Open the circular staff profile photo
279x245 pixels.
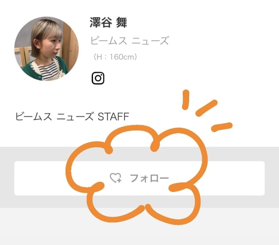[x=46, y=49]
